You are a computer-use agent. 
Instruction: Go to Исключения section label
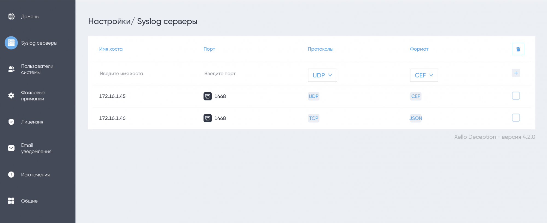click(35, 175)
